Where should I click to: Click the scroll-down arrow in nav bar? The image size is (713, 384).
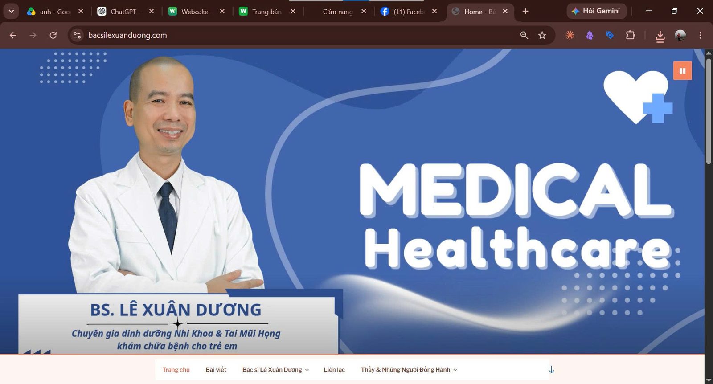coord(551,370)
